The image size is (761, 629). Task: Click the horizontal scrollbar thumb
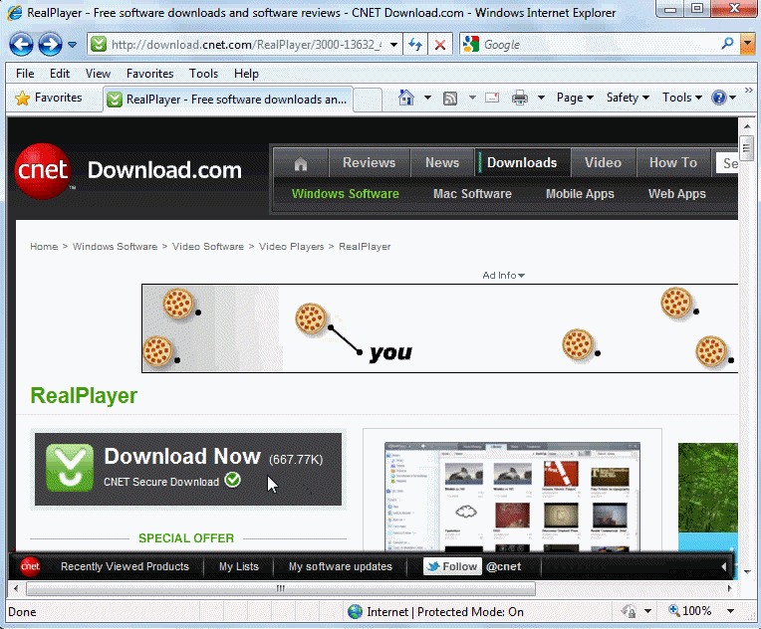[x=281, y=589]
